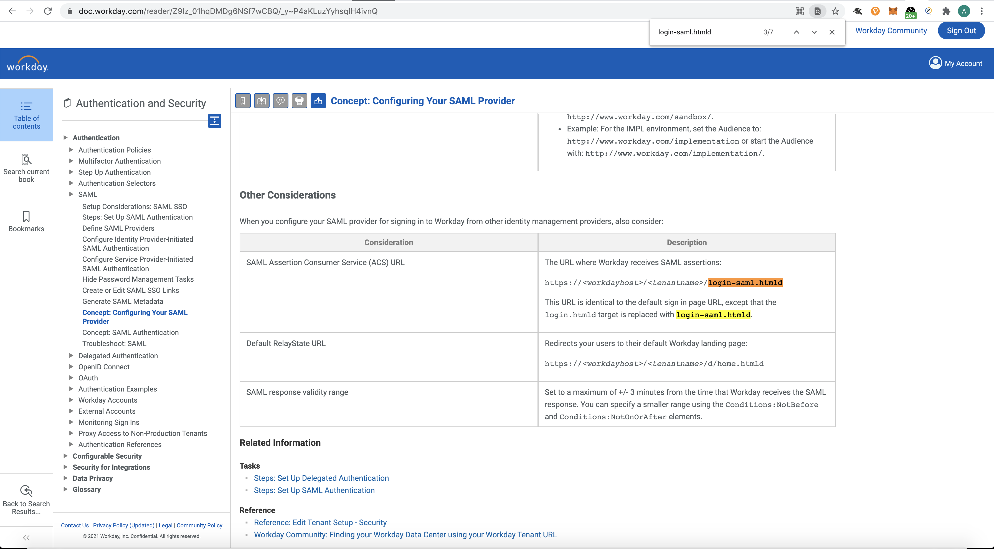Open Troubleshoot: SAML in the contents
The image size is (994, 549).
click(x=114, y=343)
